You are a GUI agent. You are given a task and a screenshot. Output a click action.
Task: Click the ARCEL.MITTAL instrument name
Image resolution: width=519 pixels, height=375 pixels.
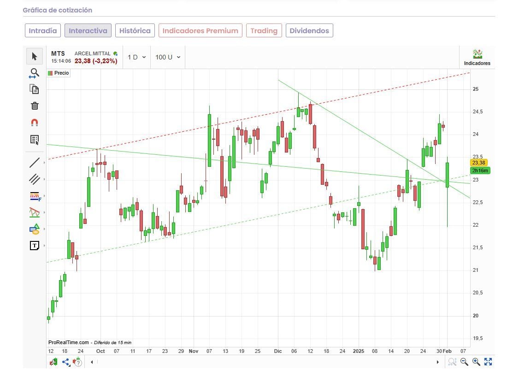[92, 53]
